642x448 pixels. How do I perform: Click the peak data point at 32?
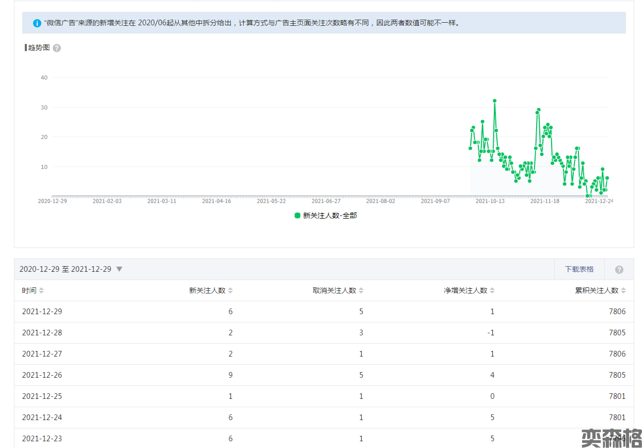tap(494, 101)
